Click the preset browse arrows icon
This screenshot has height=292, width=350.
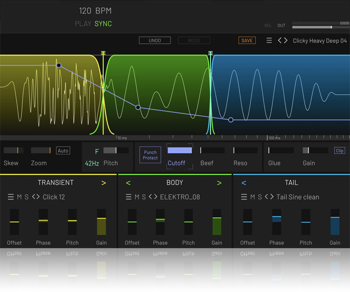click(x=283, y=41)
